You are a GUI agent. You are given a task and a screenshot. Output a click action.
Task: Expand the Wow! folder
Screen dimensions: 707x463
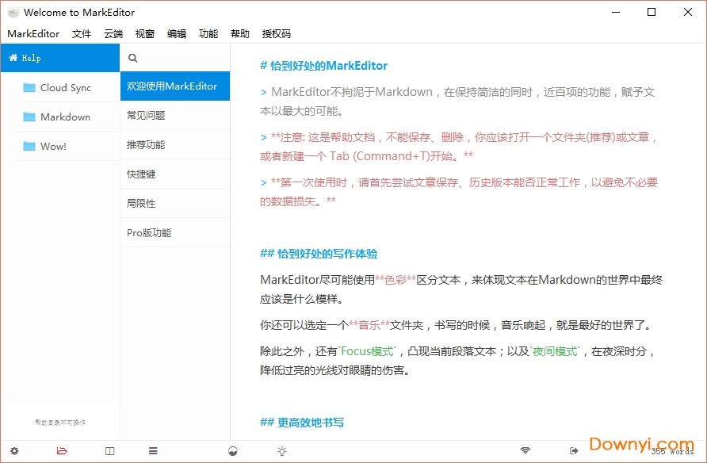[x=52, y=146]
